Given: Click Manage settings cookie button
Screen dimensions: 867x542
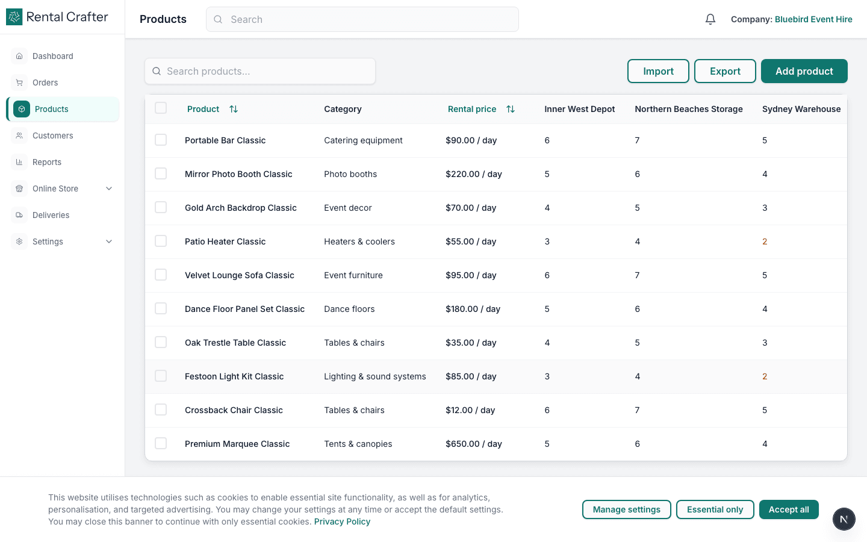Looking at the screenshot, I should (627, 509).
